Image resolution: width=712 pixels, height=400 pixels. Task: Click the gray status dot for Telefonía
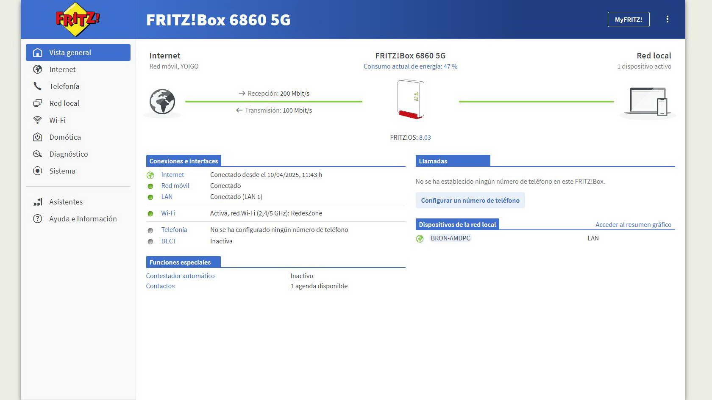point(150,231)
